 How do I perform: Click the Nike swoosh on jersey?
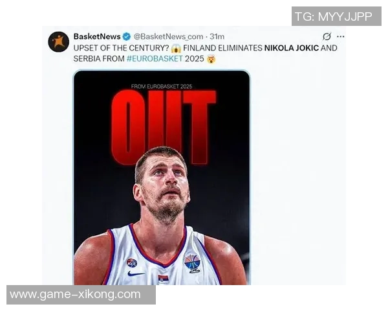(136, 273)
